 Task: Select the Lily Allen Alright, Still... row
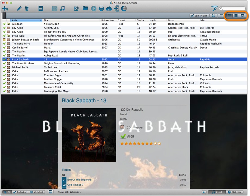pos(125,28)
